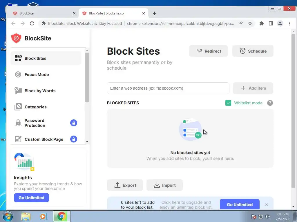Open the Windows Start menu
Image resolution: width=297 pixels, height=222 pixels.
(x=8, y=216)
